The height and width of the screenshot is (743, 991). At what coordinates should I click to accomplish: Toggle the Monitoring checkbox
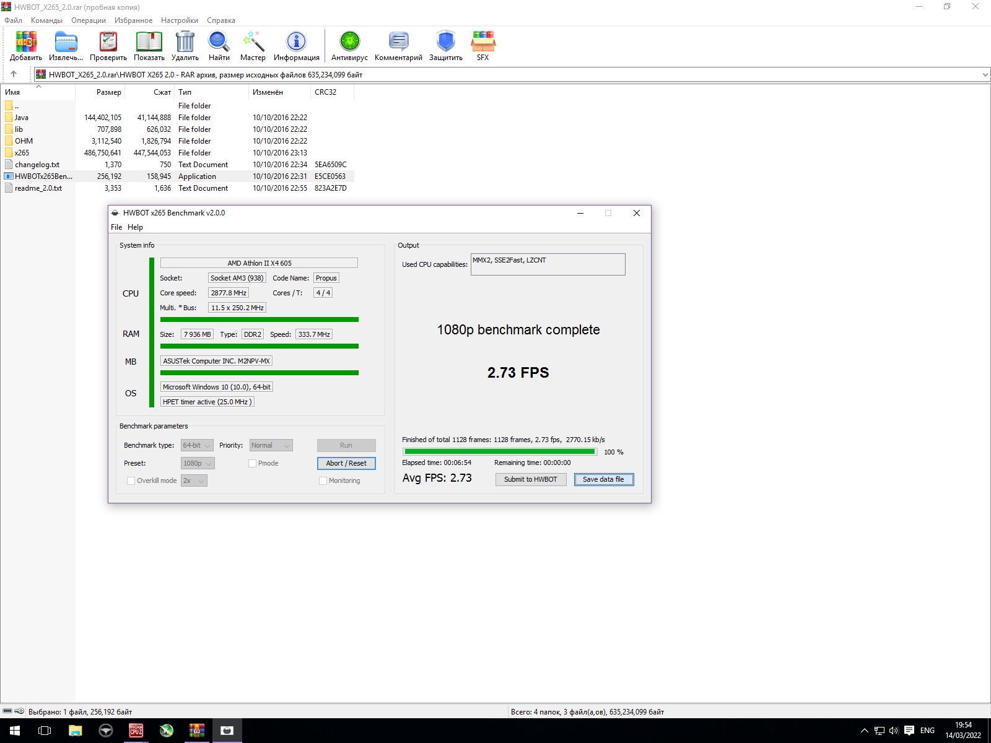tap(323, 480)
